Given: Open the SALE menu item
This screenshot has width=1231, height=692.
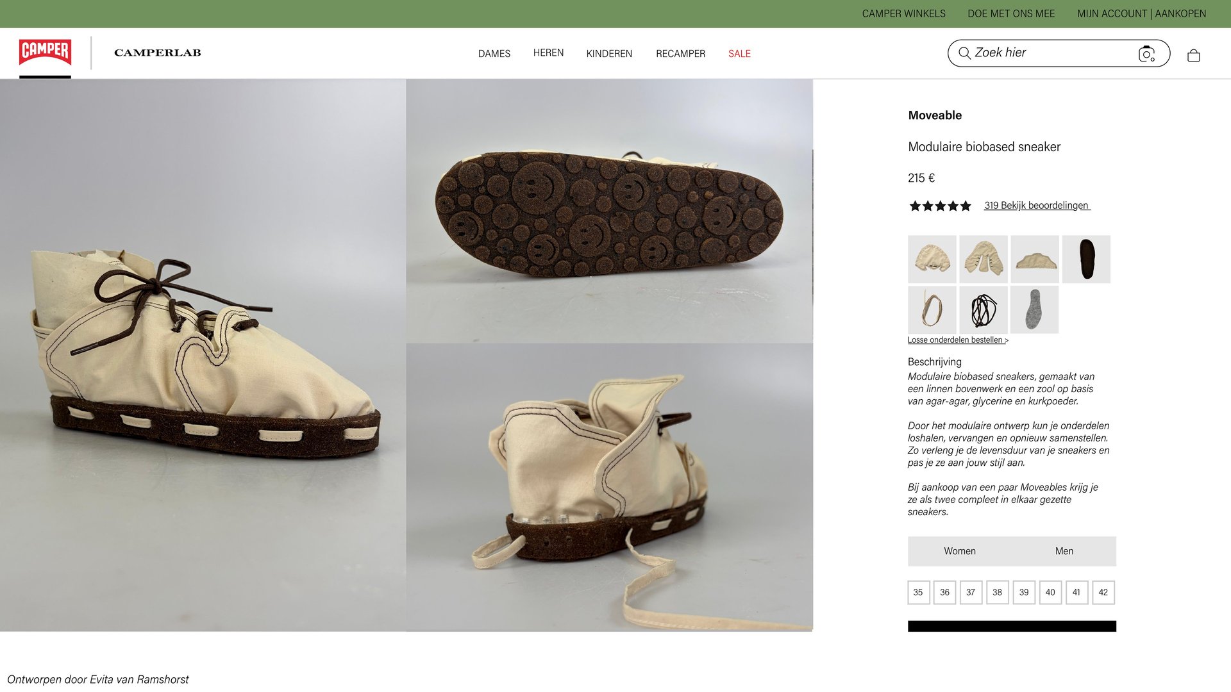Looking at the screenshot, I should coord(739,54).
